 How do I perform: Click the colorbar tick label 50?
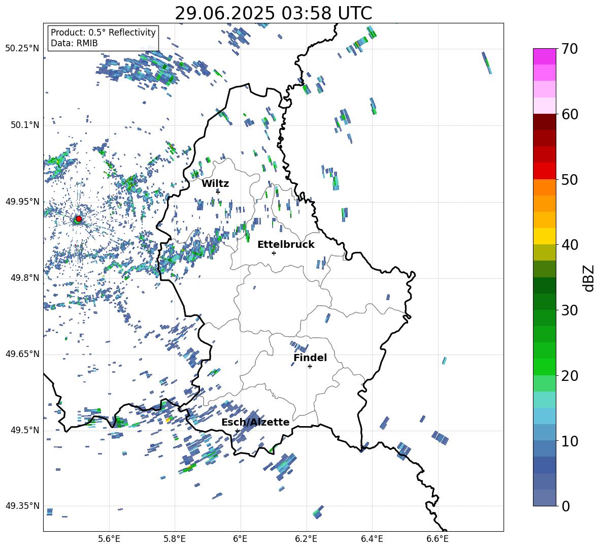(x=570, y=180)
